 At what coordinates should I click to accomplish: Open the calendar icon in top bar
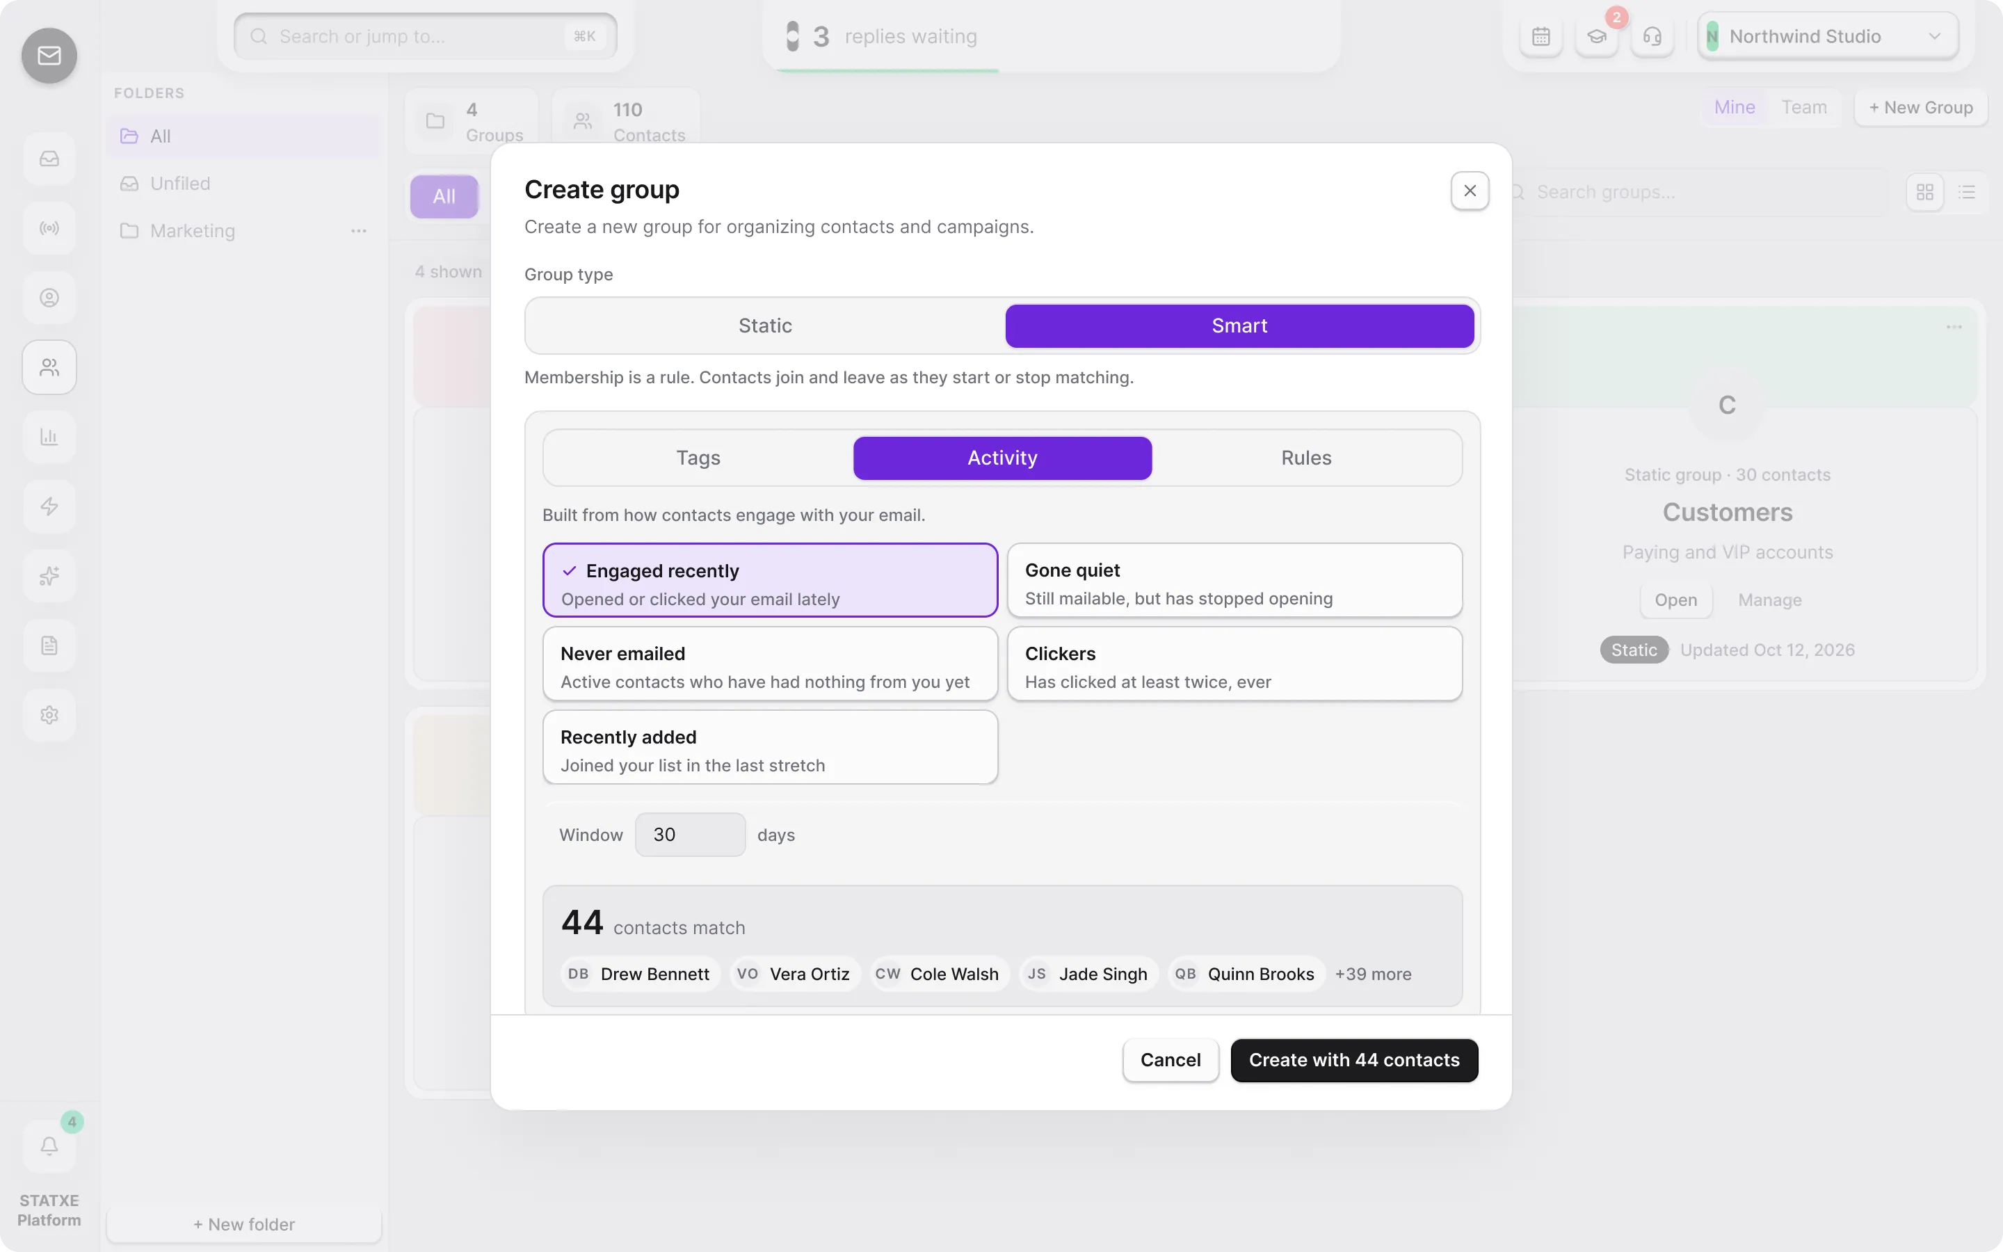pyautogui.click(x=1541, y=36)
